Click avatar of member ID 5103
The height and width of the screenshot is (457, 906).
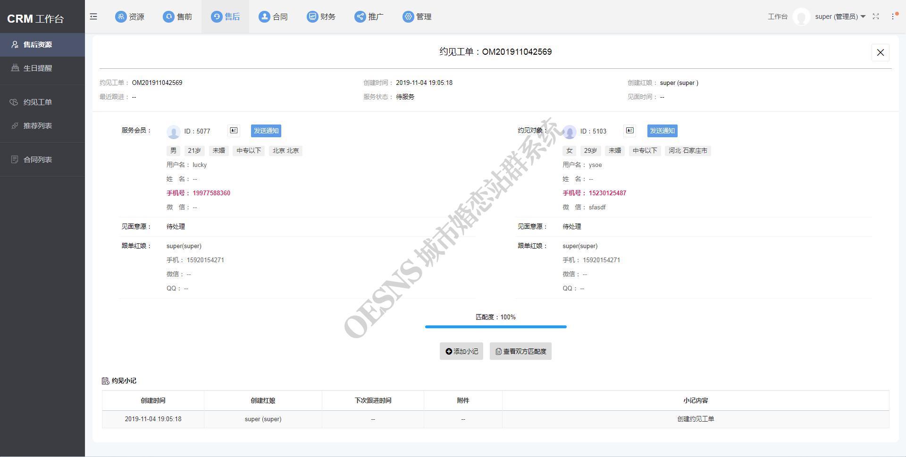point(570,132)
